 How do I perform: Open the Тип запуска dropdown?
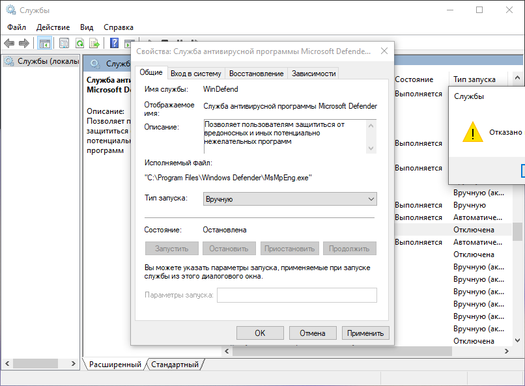tap(290, 199)
